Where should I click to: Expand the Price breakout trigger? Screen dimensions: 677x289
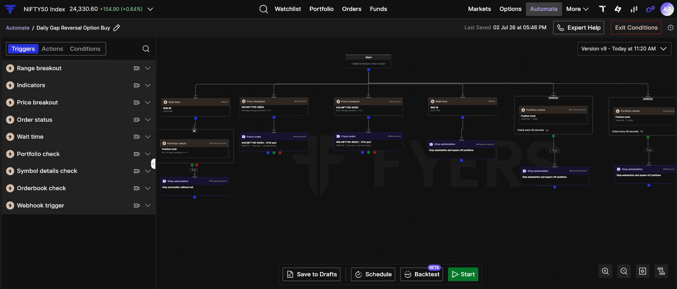click(x=148, y=103)
